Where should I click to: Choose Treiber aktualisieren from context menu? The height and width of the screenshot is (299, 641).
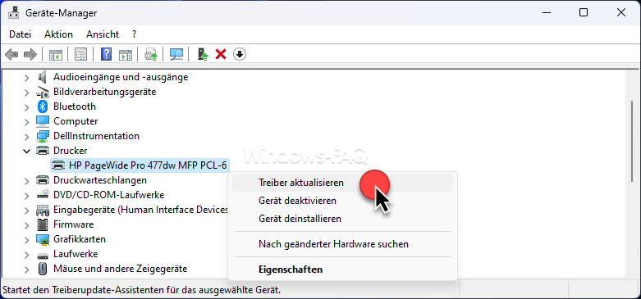(x=342, y=183)
